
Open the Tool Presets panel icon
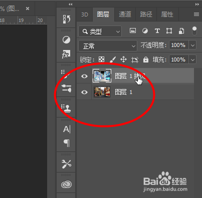pos(66,164)
